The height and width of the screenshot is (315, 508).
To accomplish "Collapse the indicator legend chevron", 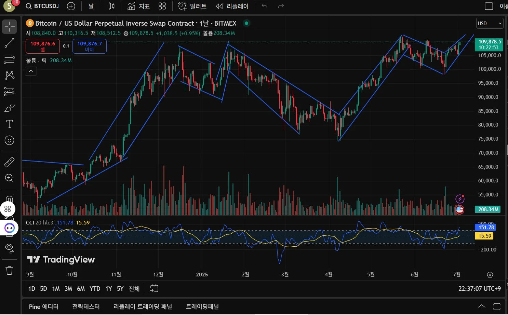I will (31, 71).
